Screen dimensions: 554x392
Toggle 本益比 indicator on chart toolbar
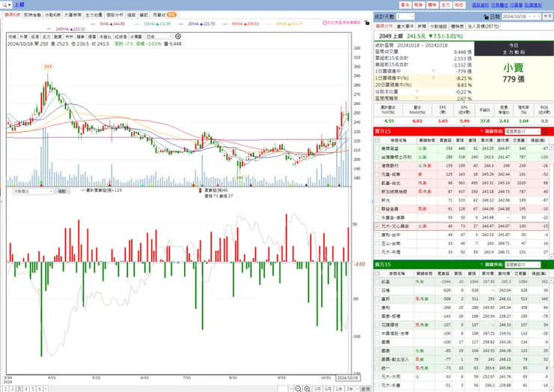tap(106, 37)
